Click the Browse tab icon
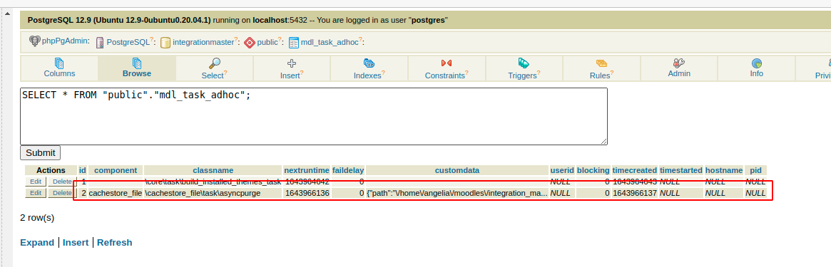Screen dimensions: 831x267 137,63
